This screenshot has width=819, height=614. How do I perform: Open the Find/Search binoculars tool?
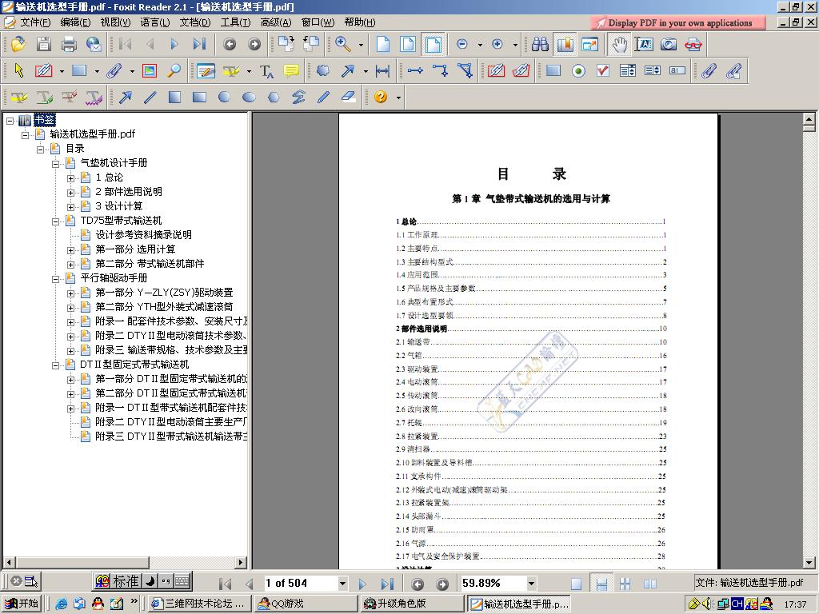[541, 45]
